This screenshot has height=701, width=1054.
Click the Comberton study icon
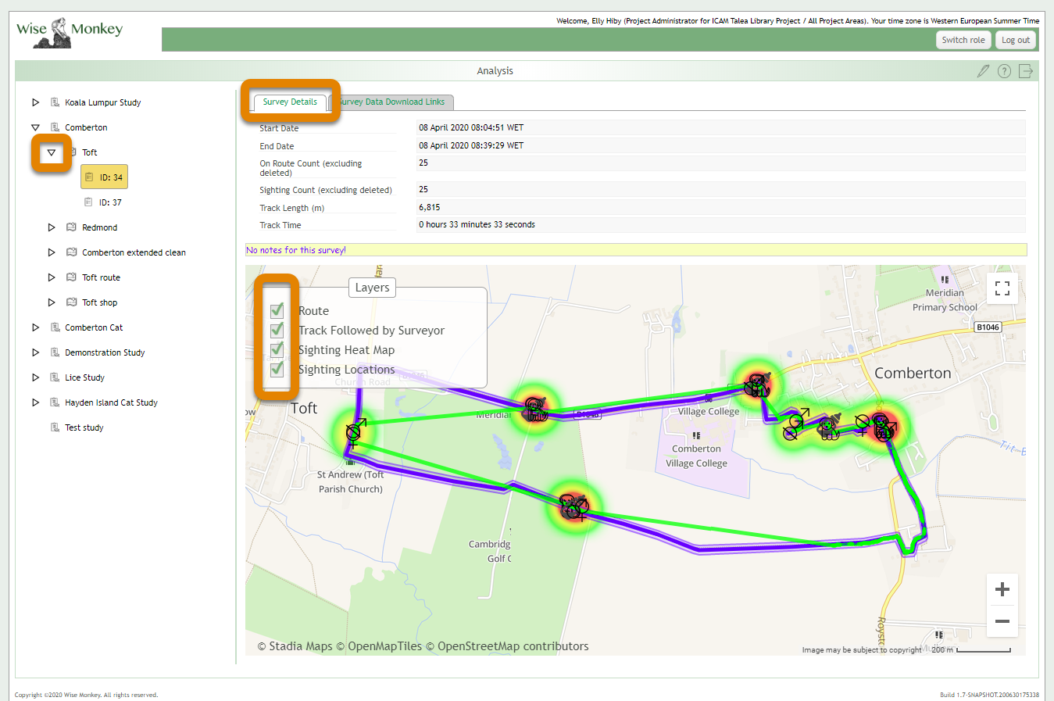pos(55,127)
